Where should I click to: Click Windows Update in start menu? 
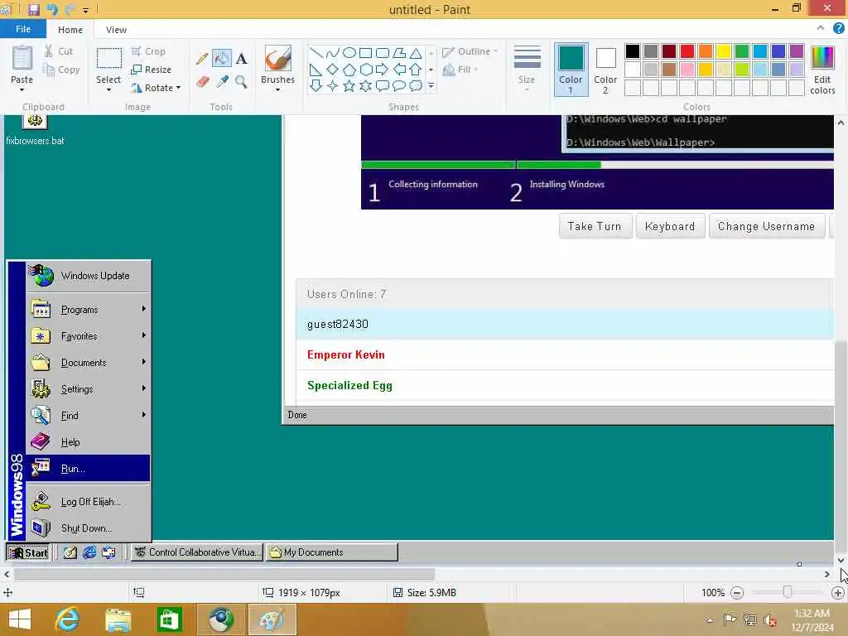88,276
